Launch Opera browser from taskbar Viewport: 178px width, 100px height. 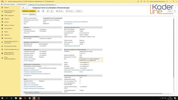(25, 98)
